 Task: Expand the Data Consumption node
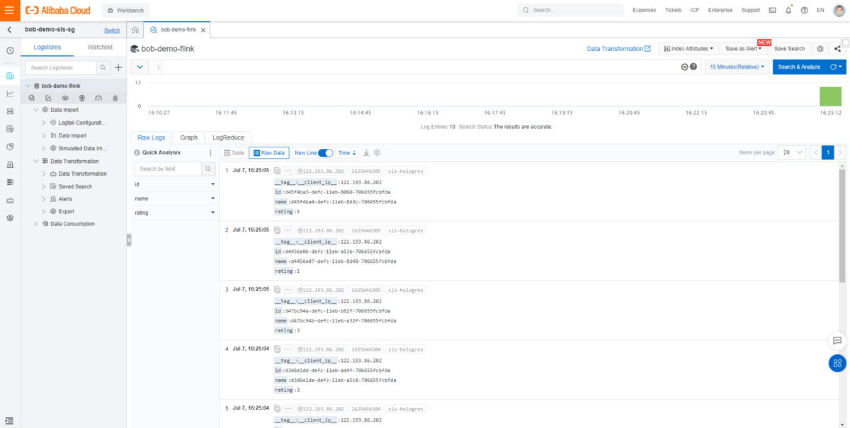coord(37,224)
